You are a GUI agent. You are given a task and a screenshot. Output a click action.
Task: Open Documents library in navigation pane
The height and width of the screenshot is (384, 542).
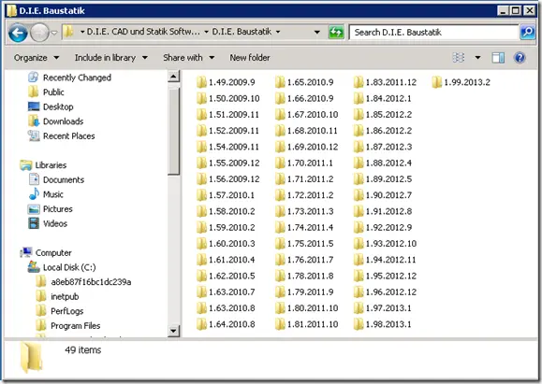tap(56, 179)
